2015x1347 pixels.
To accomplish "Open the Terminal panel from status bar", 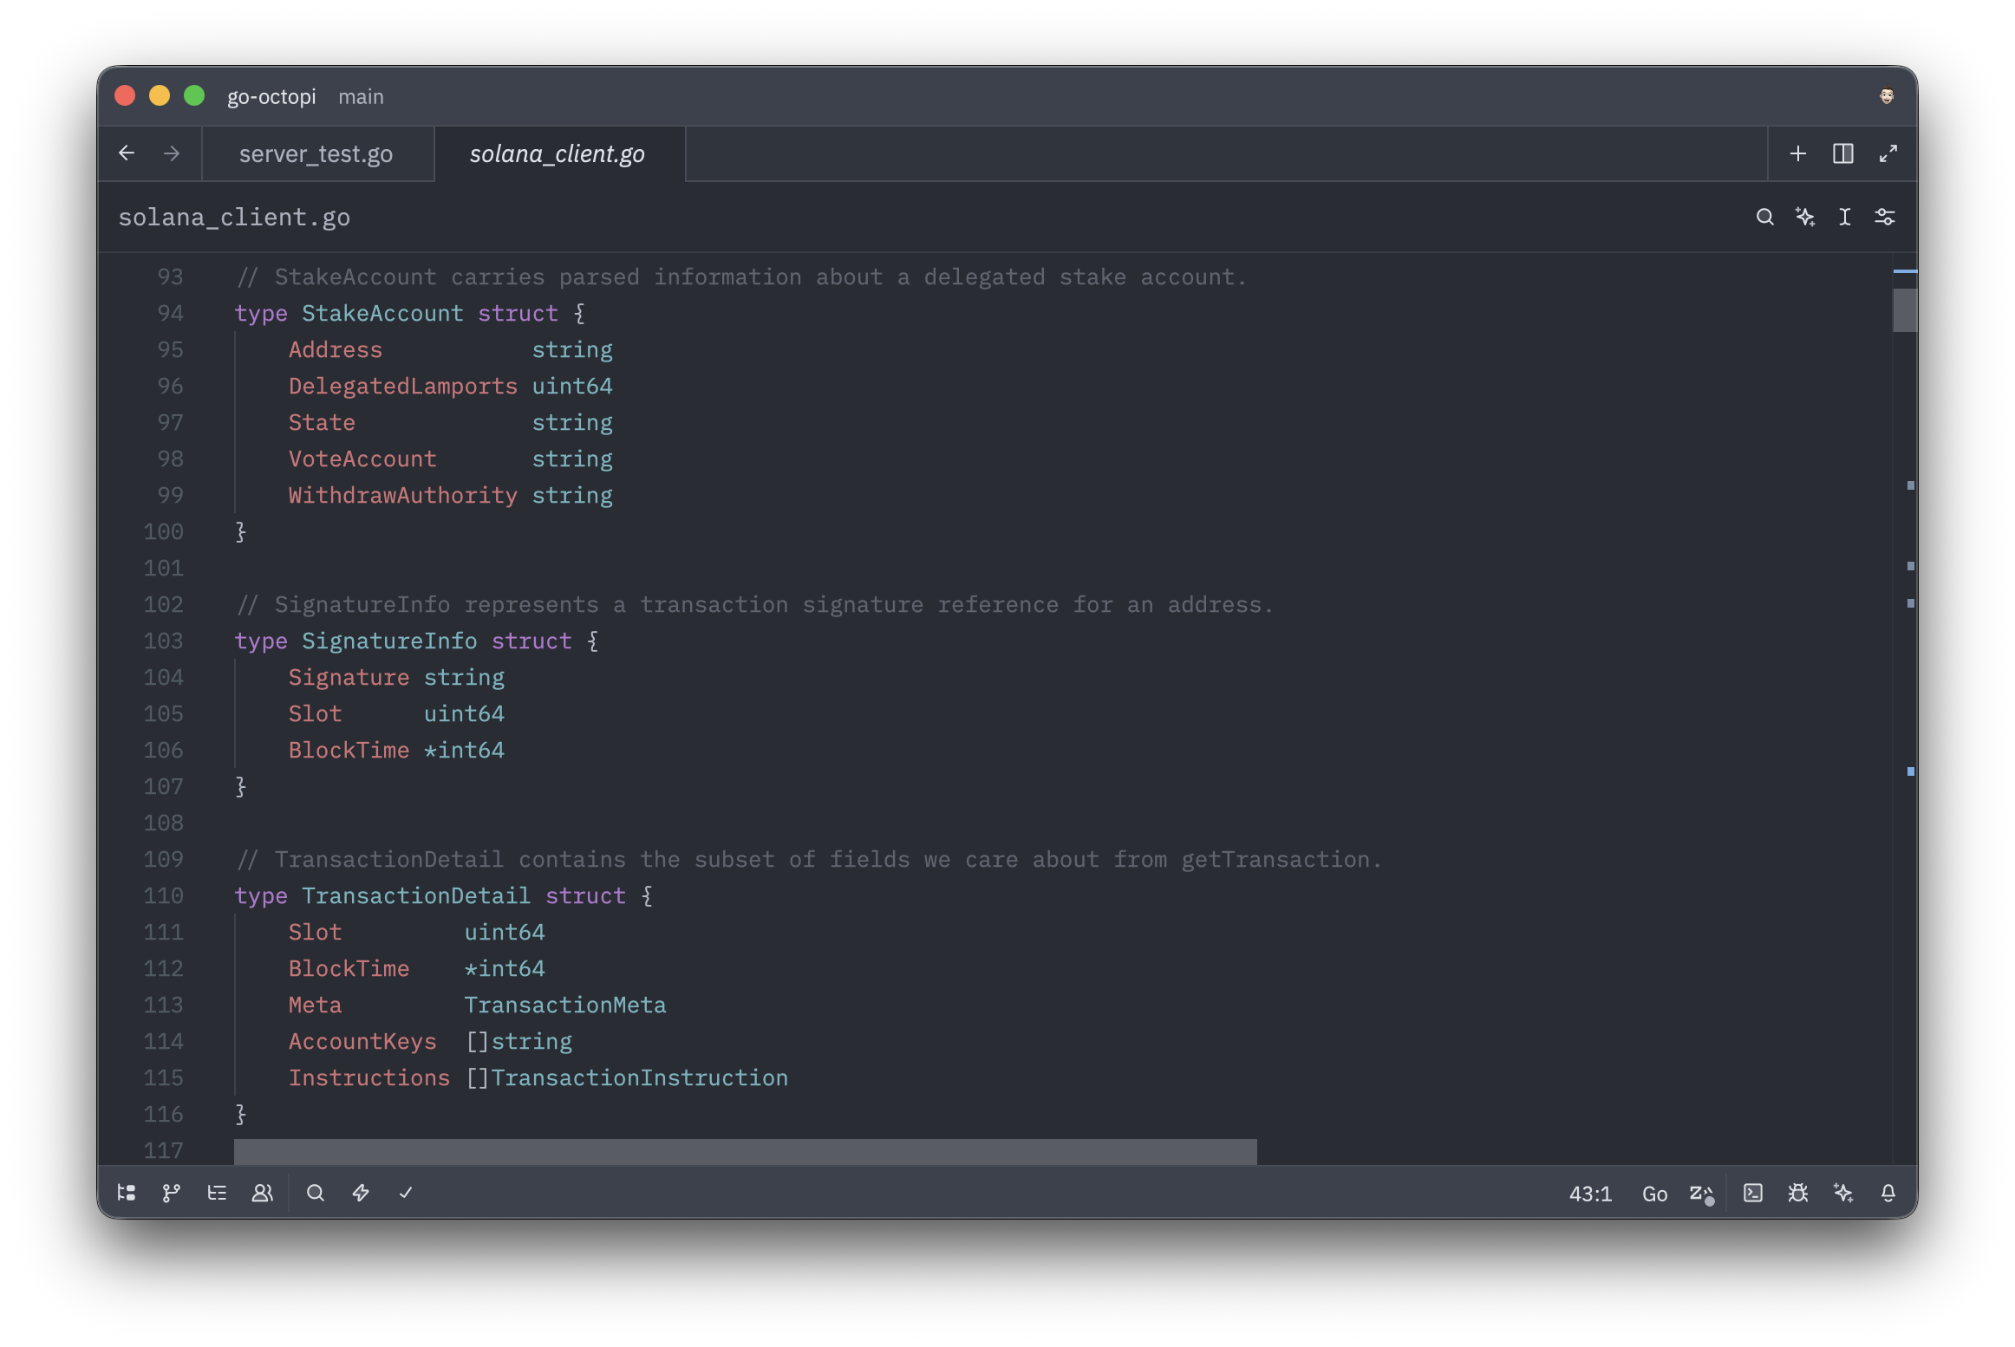I will click(1753, 1193).
